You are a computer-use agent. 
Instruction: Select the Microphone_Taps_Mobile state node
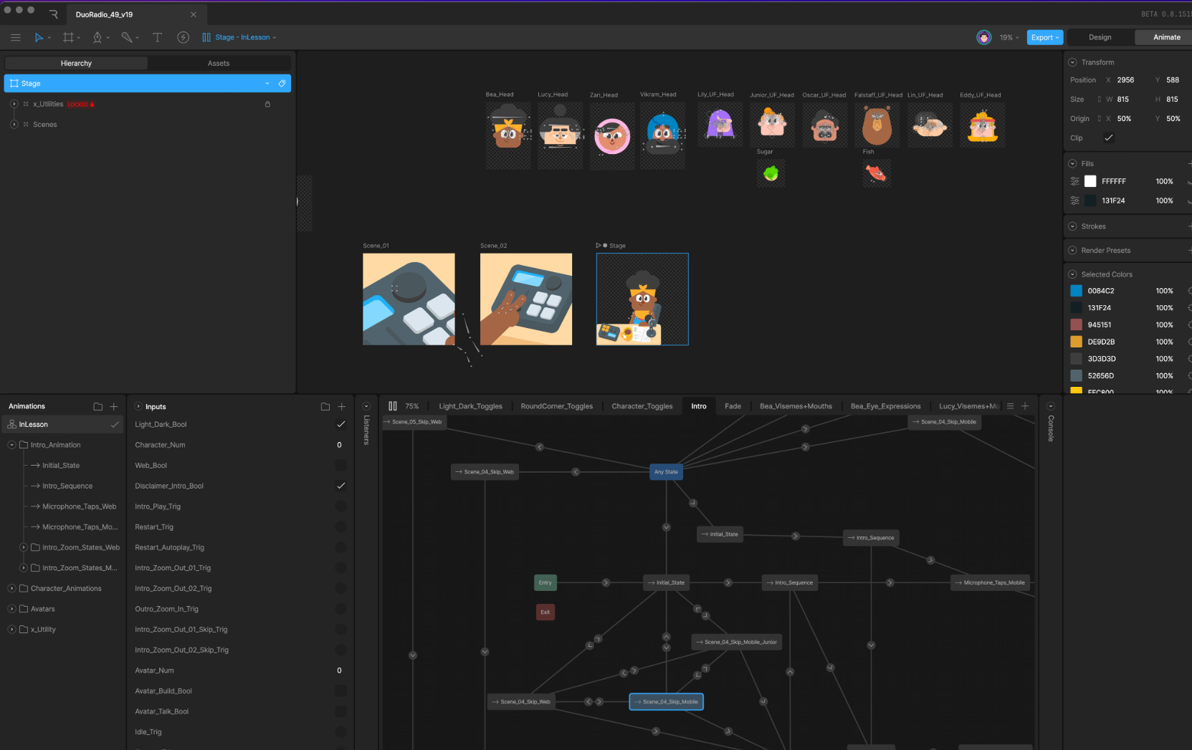(x=991, y=583)
